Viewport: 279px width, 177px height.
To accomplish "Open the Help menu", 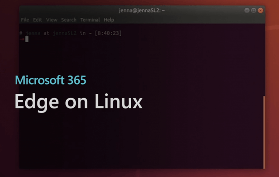I will click(x=109, y=20).
